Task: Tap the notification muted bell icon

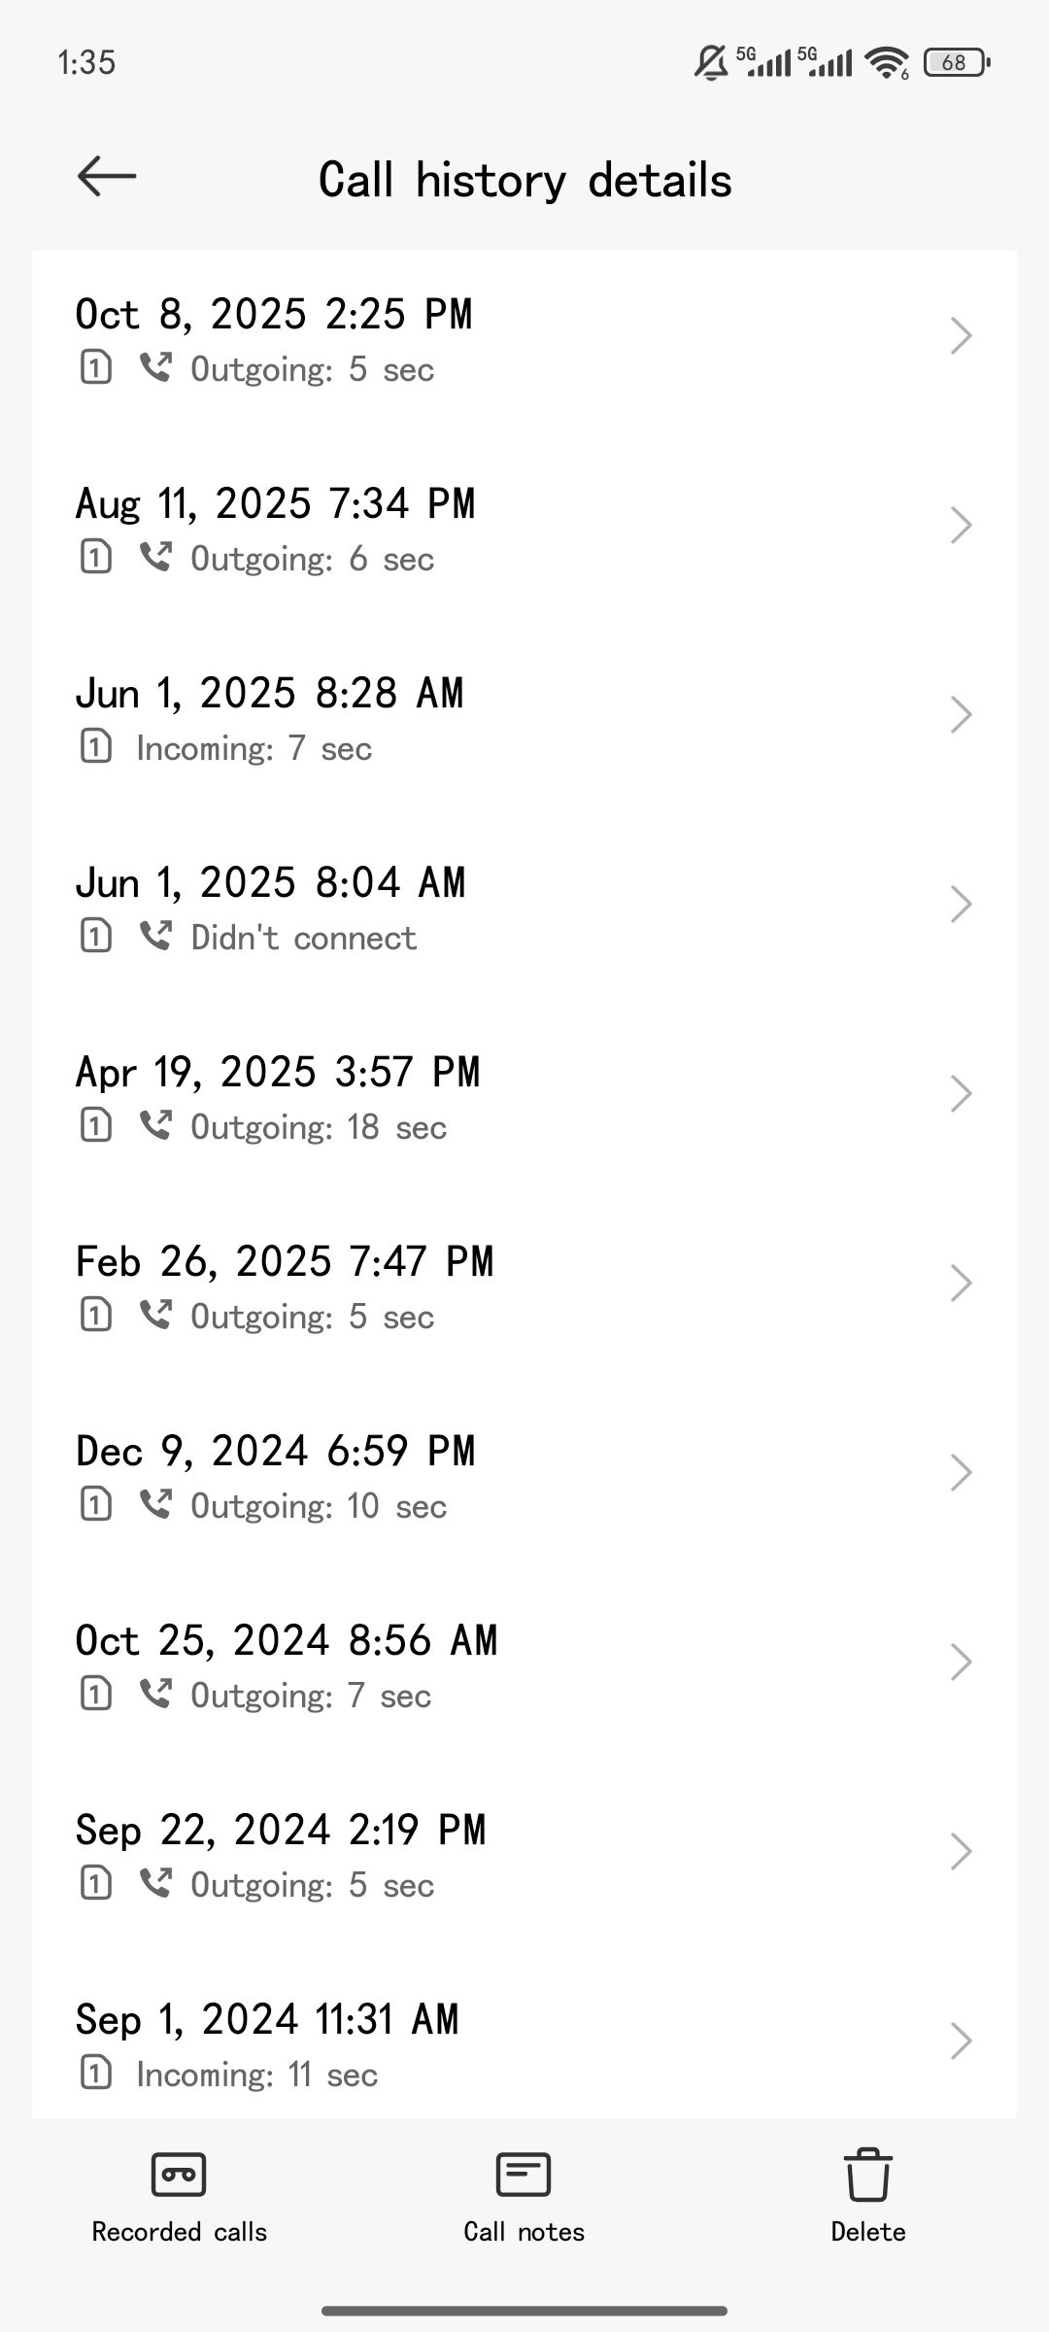Action: 711,63
